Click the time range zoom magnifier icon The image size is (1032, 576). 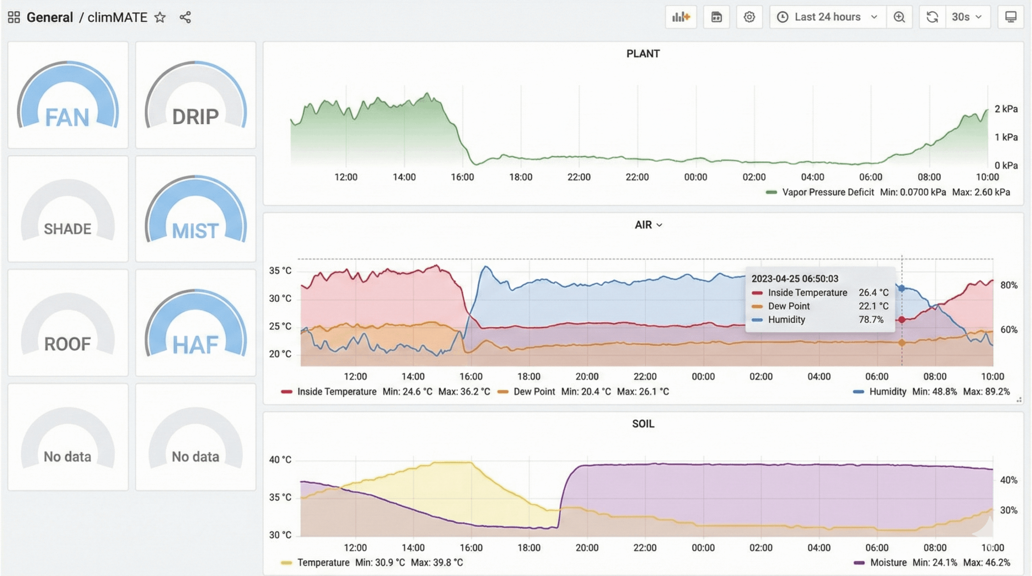[x=900, y=17]
